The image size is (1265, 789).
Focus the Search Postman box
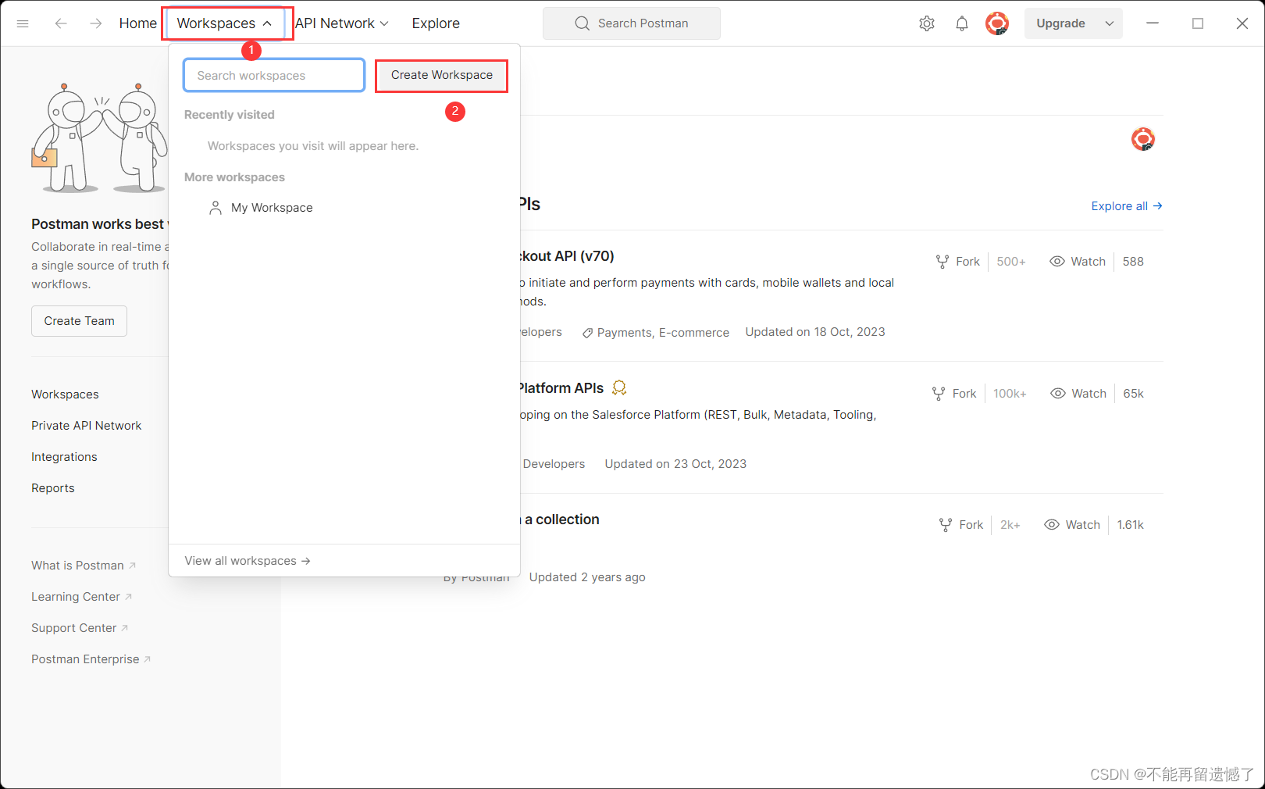point(632,23)
